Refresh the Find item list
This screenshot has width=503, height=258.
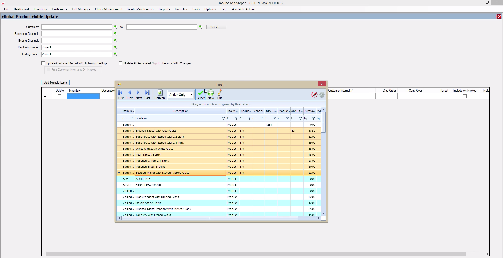(160, 95)
